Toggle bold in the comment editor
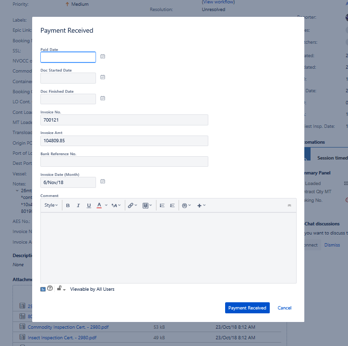 (x=68, y=206)
